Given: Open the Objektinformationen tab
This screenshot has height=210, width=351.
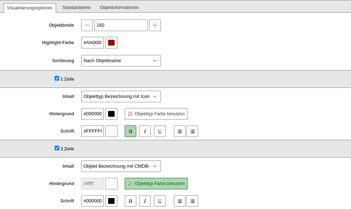Looking at the screenshot, I should [119, 8].
